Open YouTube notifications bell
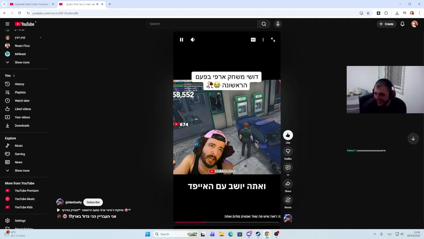 (402, 24)
